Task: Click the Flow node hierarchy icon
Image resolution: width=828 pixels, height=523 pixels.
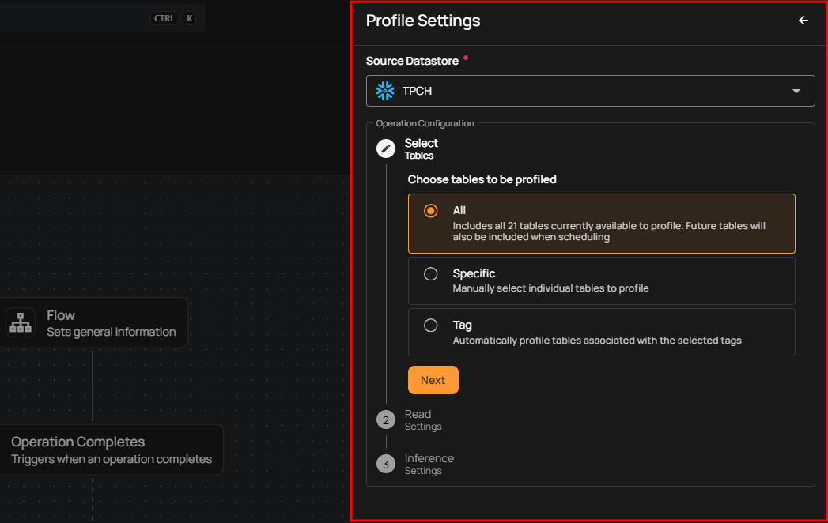Action: tap(21, 323)
